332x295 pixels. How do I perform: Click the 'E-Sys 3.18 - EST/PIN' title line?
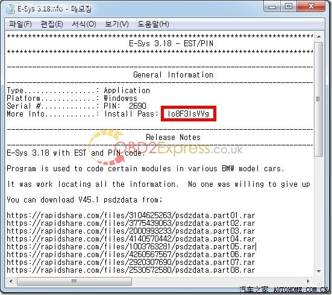pyautogui.click(x=171, y=43)
